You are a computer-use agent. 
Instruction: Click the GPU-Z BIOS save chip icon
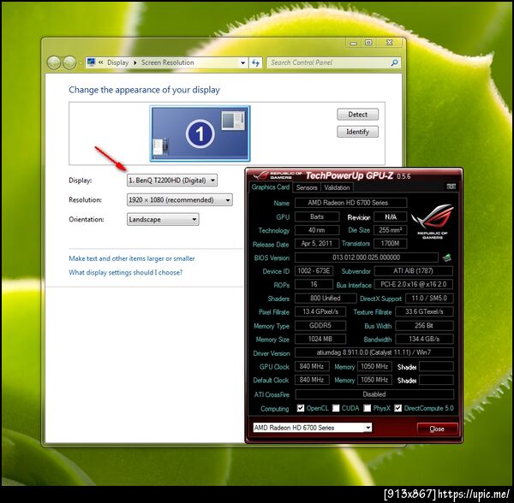[446, 257]
